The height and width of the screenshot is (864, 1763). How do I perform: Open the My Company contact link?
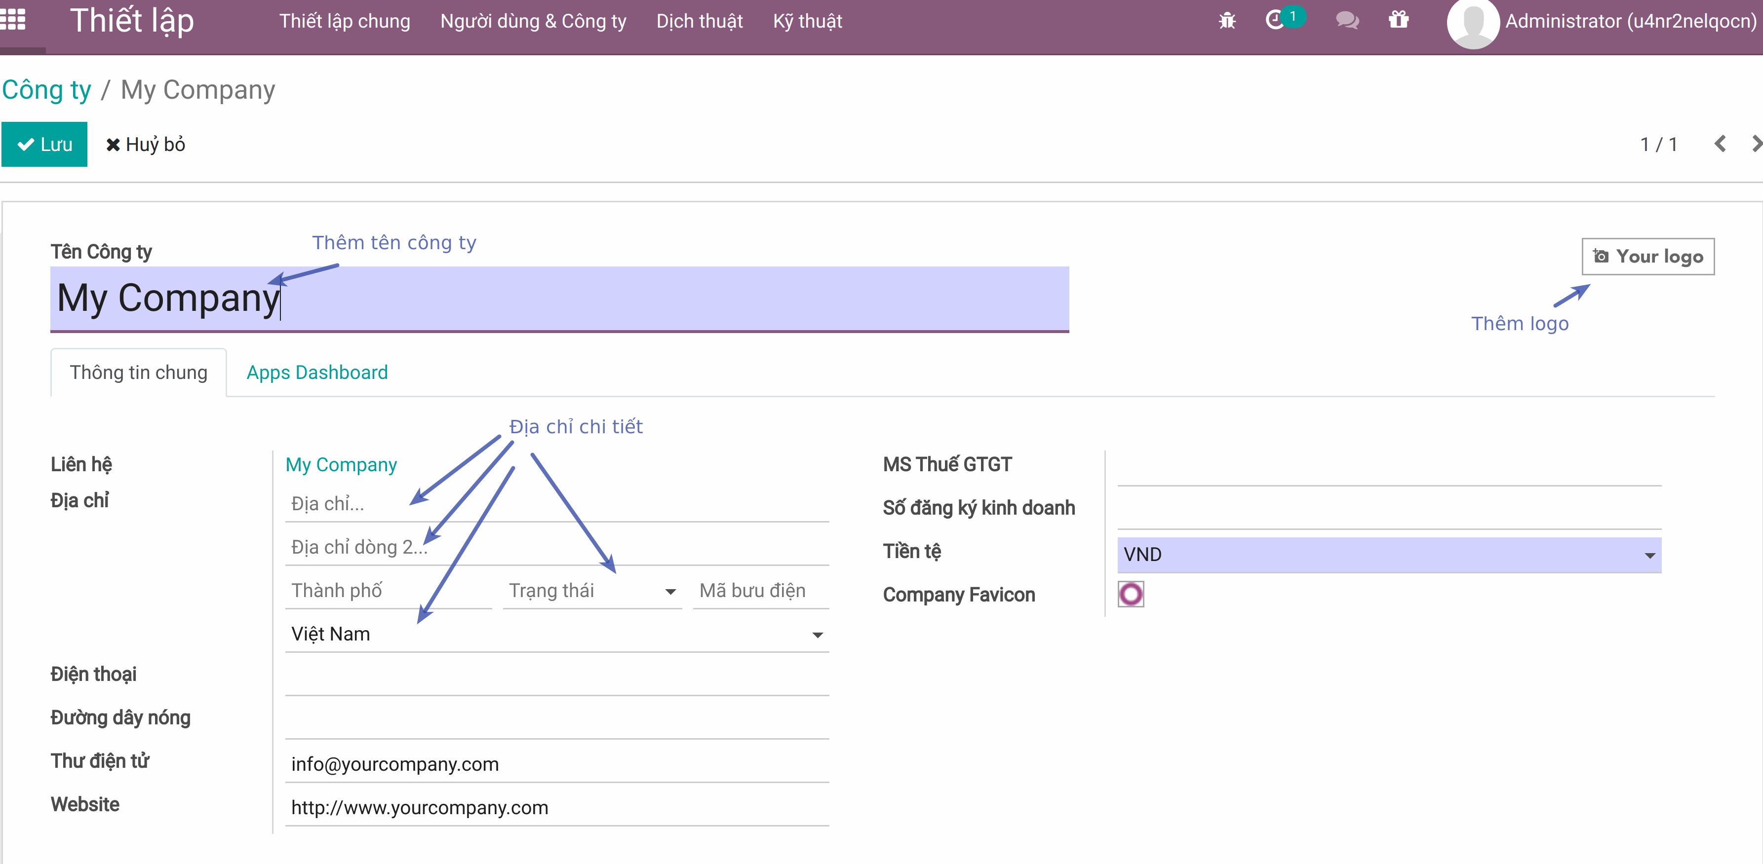[341, 464]
